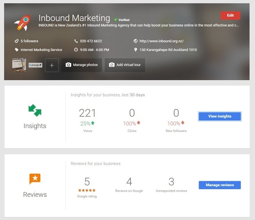This screenshot has width=255, height=220.
Task: Click the globe website icon
Action: click(x=135, y=41)
